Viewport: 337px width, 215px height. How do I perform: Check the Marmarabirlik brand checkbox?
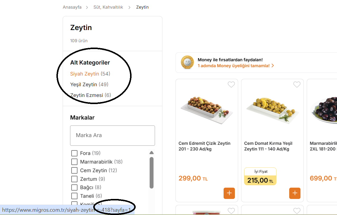pos(74,162)
